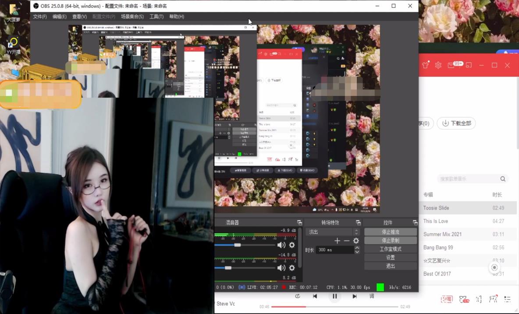
Task: Open the 工具(T) menu
Action: coord(156,17)
